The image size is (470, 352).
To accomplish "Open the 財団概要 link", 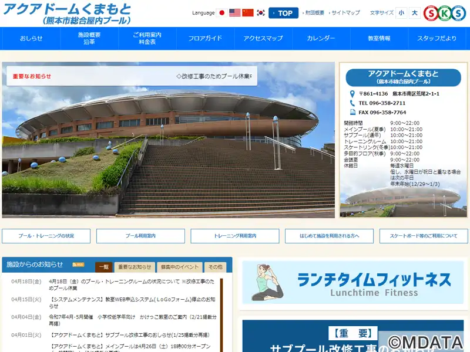I will tap(314, 13).
